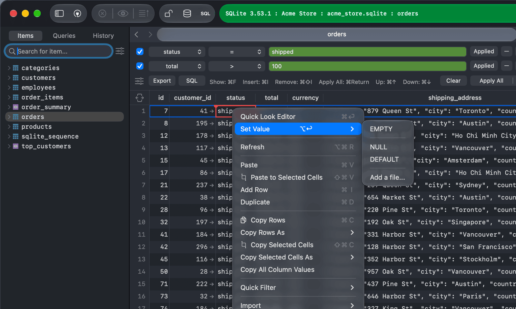The height and width of the screenshot is (309, 516).
Task: Click the currency column header
Action: (305, 98)
